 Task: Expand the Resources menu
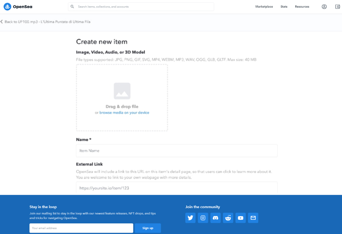tap(302, 7)
